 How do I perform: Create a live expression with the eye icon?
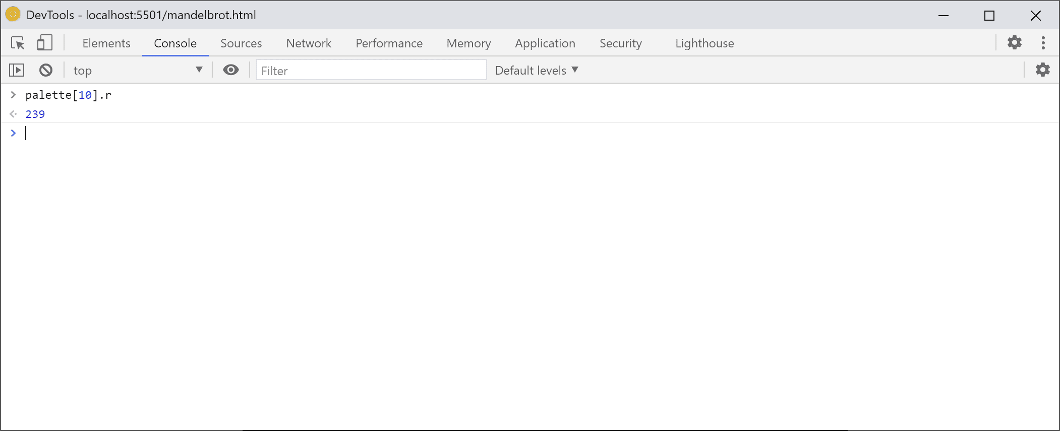[231, 70]
